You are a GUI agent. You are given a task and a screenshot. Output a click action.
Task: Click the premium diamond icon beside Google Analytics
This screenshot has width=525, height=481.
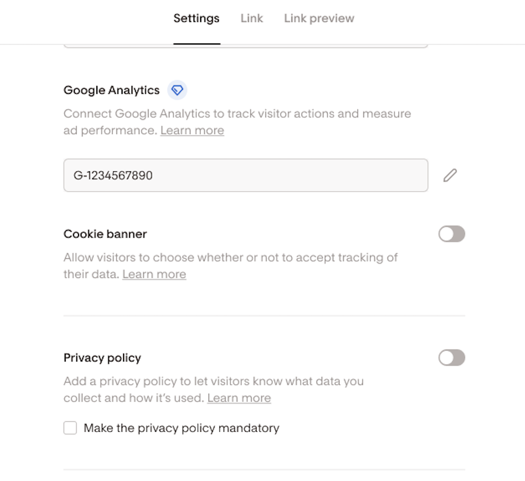click(177, 90)
